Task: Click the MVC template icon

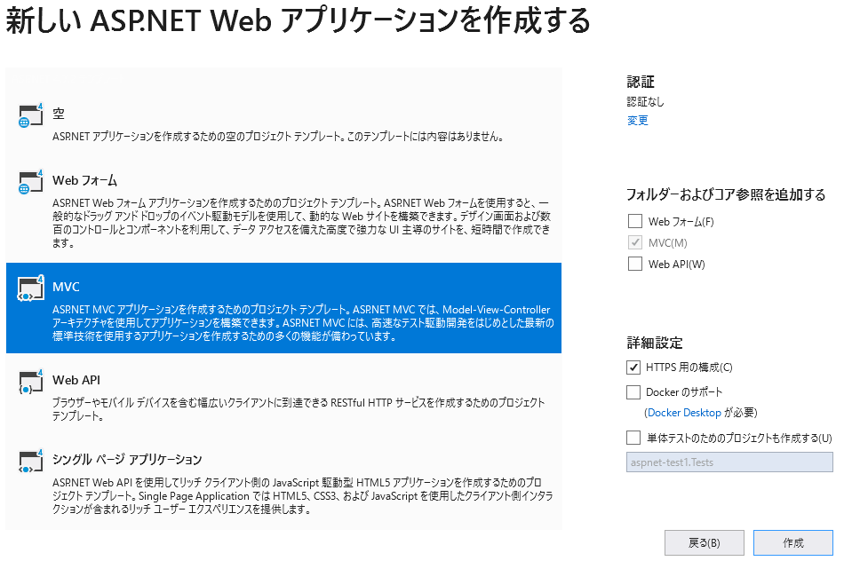Action: (30, 288)
